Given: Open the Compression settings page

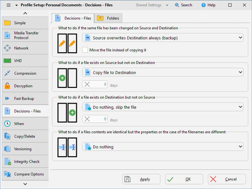Looking at the screenshot, I should pyautogui.click(x=25, y=73).
